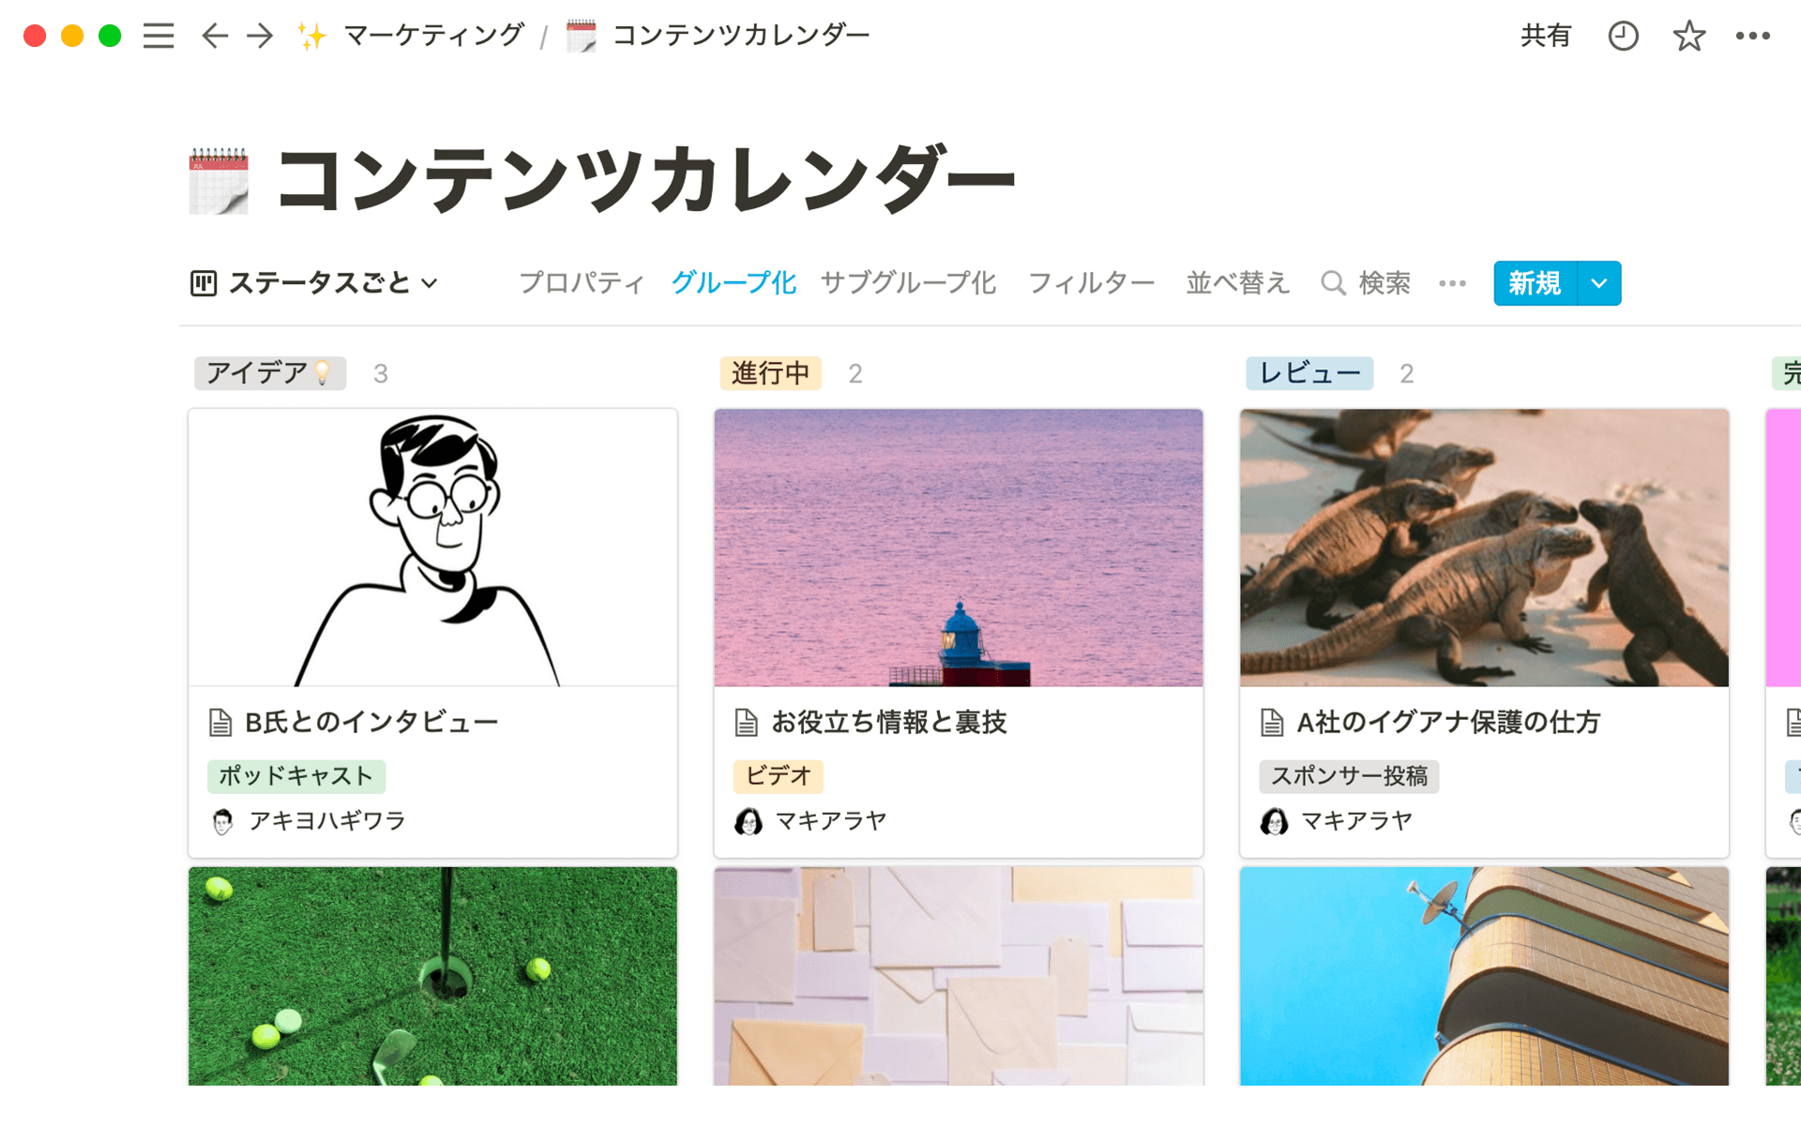Favorite this page with the star icon
1801x1125 pixels.
(x=1688, y=36)
